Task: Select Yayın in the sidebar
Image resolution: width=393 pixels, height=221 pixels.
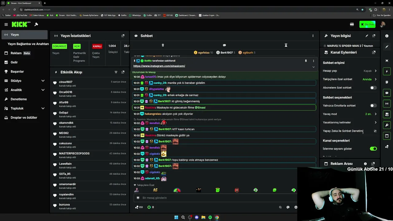Action: [x=24, y=35]
